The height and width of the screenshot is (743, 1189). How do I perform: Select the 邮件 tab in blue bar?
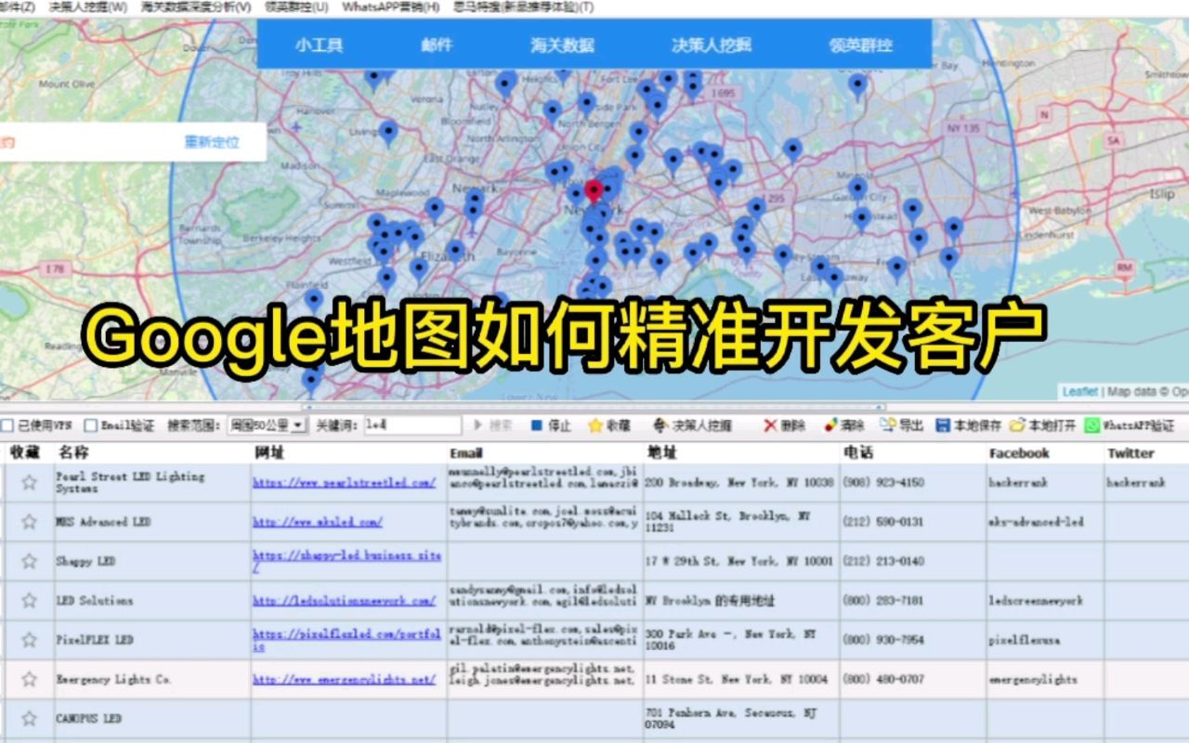pos(437,45)
